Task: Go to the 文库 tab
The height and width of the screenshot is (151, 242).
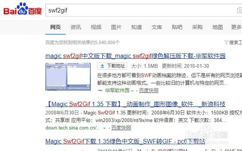Action: [157, 27]
